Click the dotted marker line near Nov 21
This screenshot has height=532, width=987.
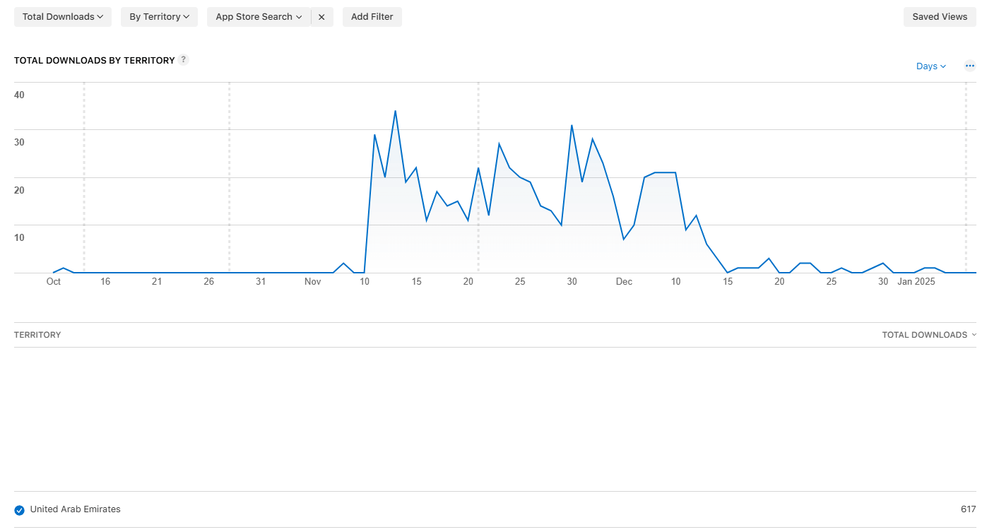coord(478,177)
